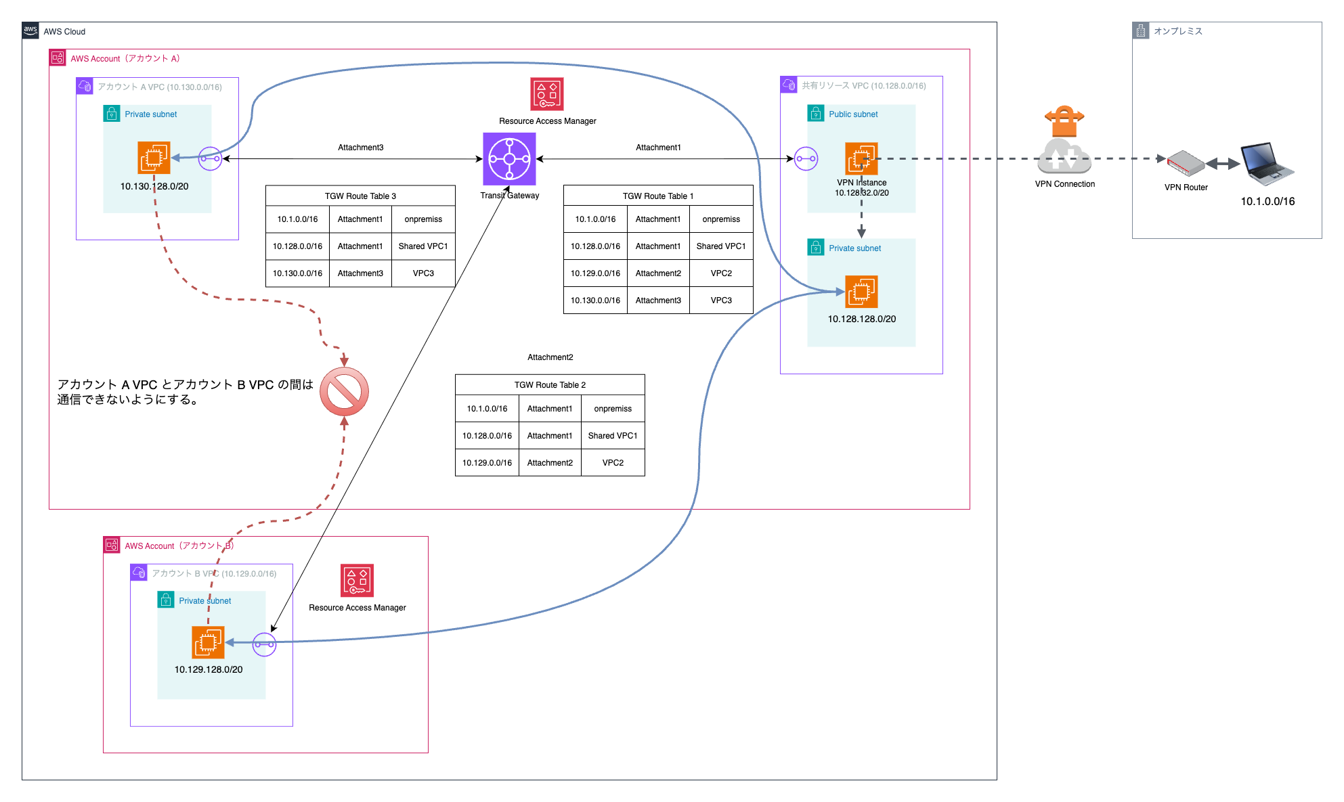Click the red prohibited sign icon
The height and width of the screenshot is (802, 1344).
point(344,392)
